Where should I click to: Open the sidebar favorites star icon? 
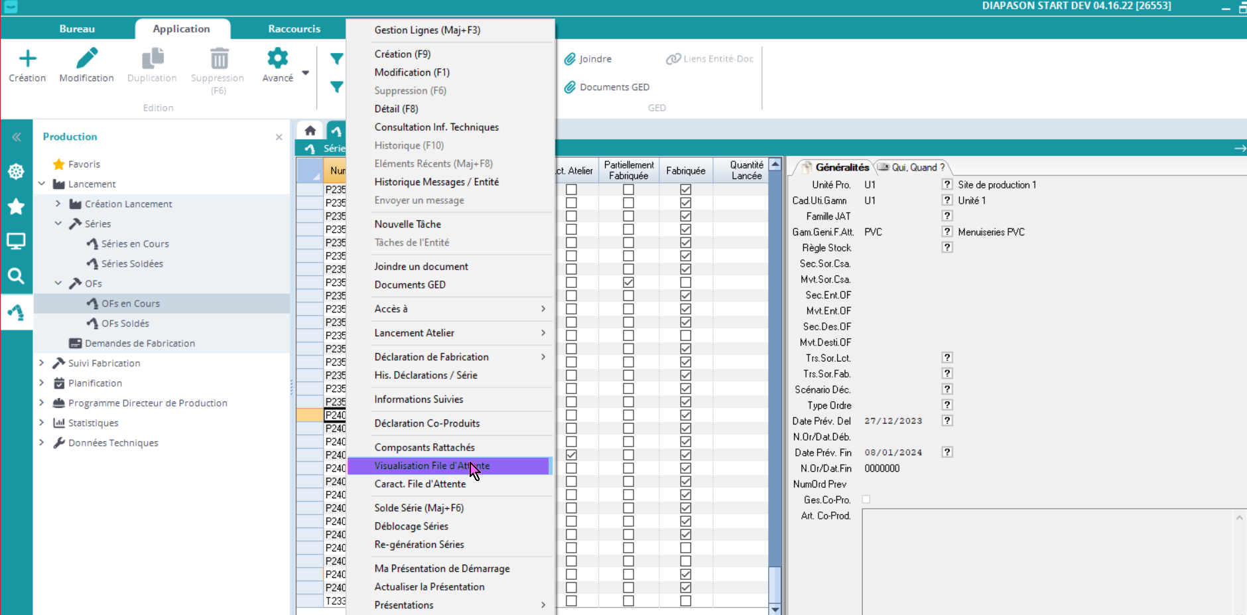(x=16, y=207)
